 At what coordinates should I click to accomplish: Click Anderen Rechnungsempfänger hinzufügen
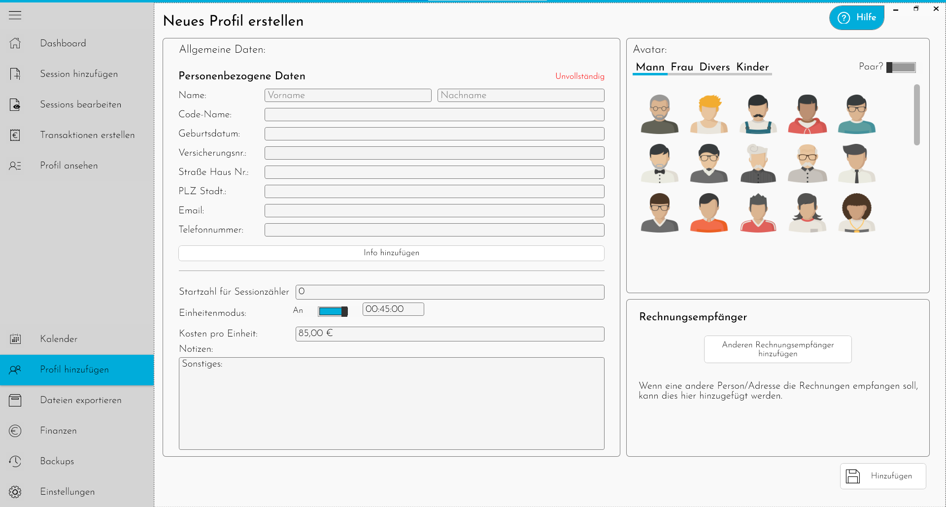(x=778, y=349)
